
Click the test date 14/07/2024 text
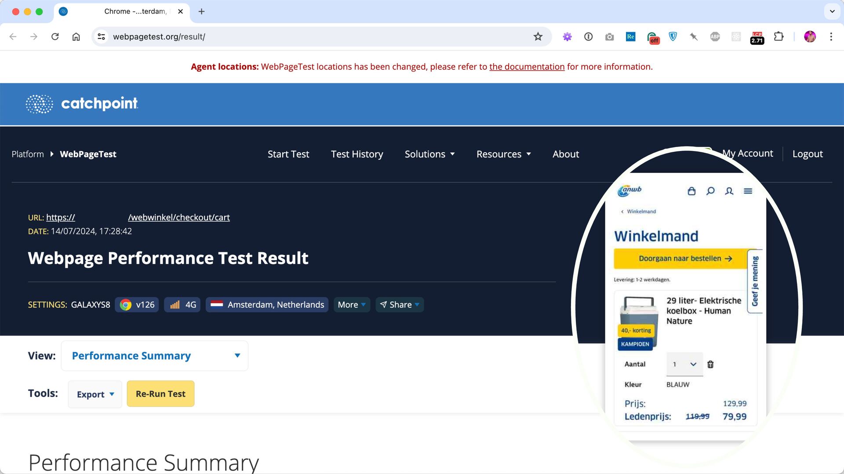(x=91, y=231)
